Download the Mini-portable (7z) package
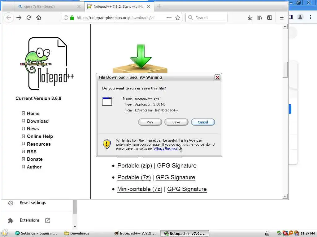Screen dimensions: 317x237 (x=140, y=189)
